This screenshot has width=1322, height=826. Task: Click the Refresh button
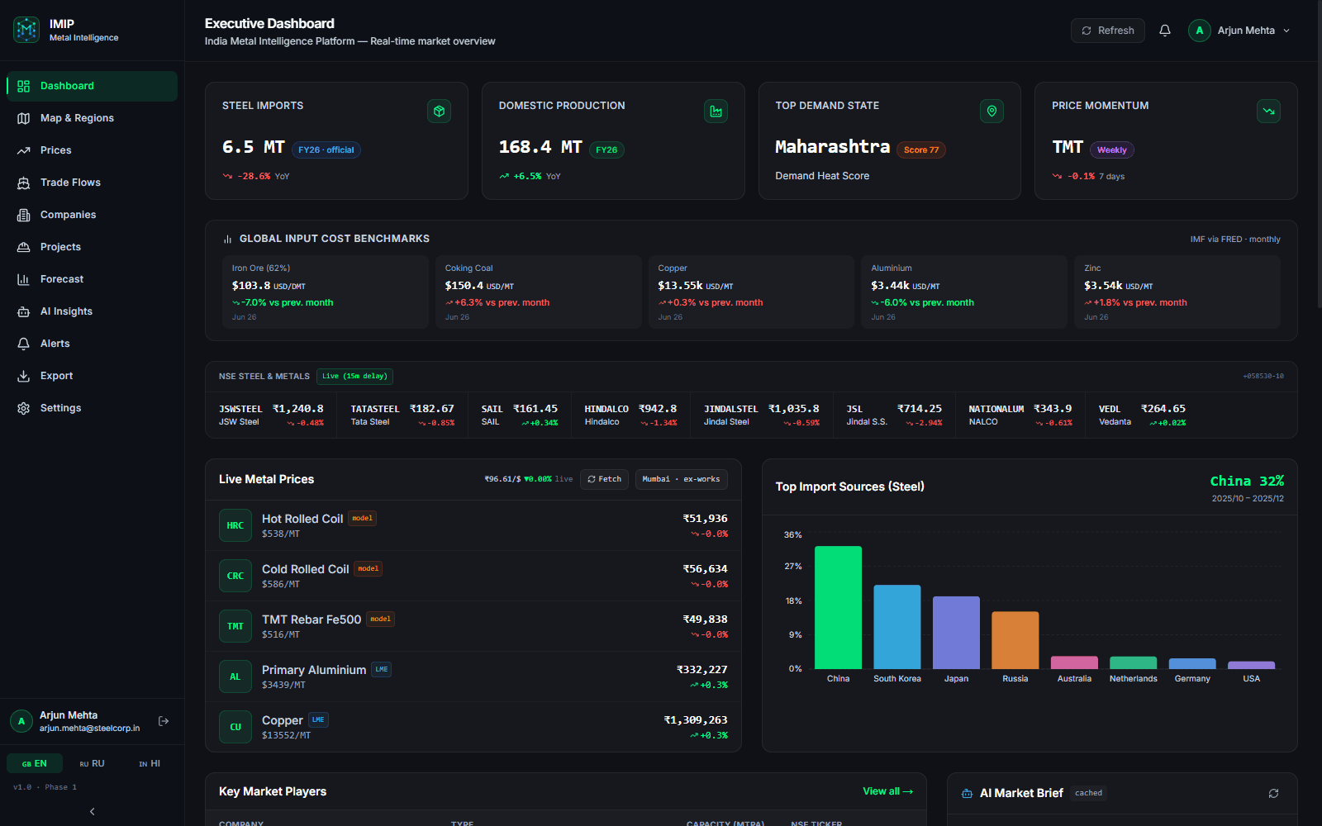1108,31
